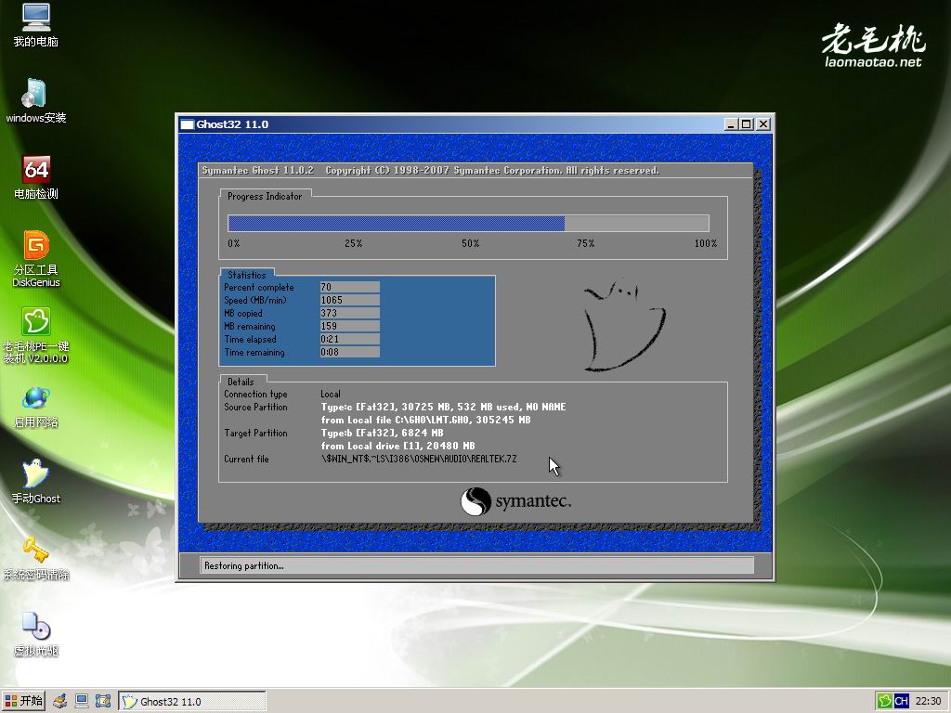
Task: Launch the windows安装 installer shortcut
Action: click(x=35, y=94)
